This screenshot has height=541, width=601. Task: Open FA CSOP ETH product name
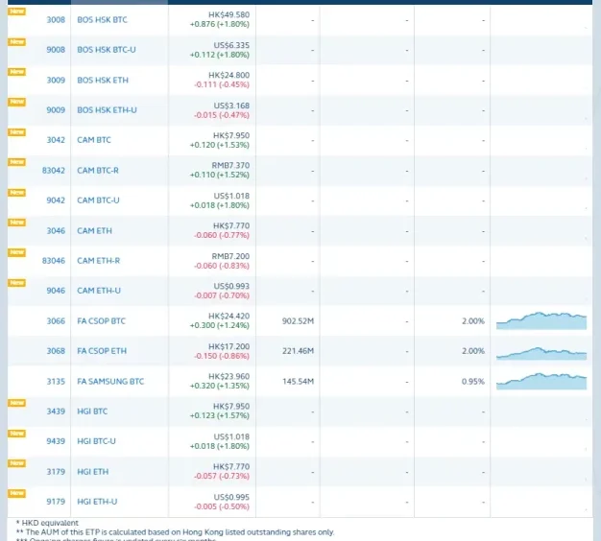(102, 351)
